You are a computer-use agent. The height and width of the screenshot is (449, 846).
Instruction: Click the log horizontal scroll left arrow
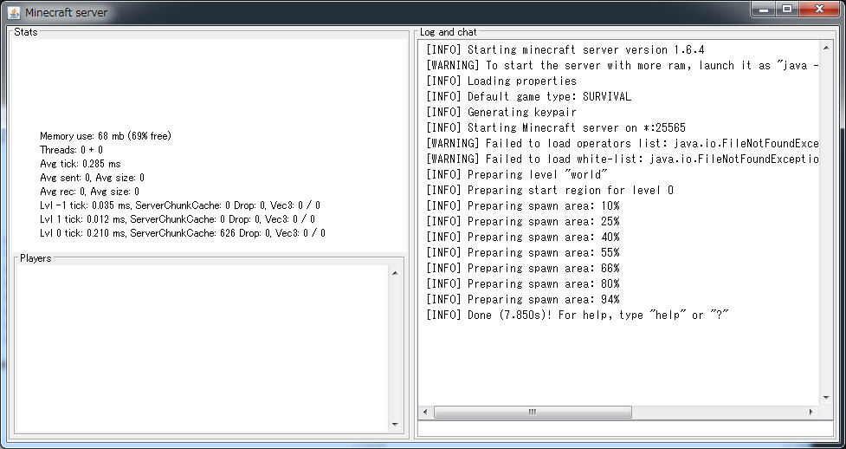point(426,413)
